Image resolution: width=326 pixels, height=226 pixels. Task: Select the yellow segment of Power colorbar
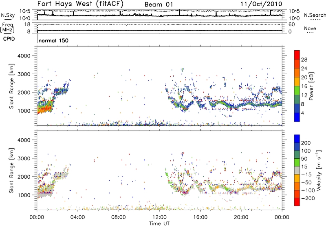[297, 82]
